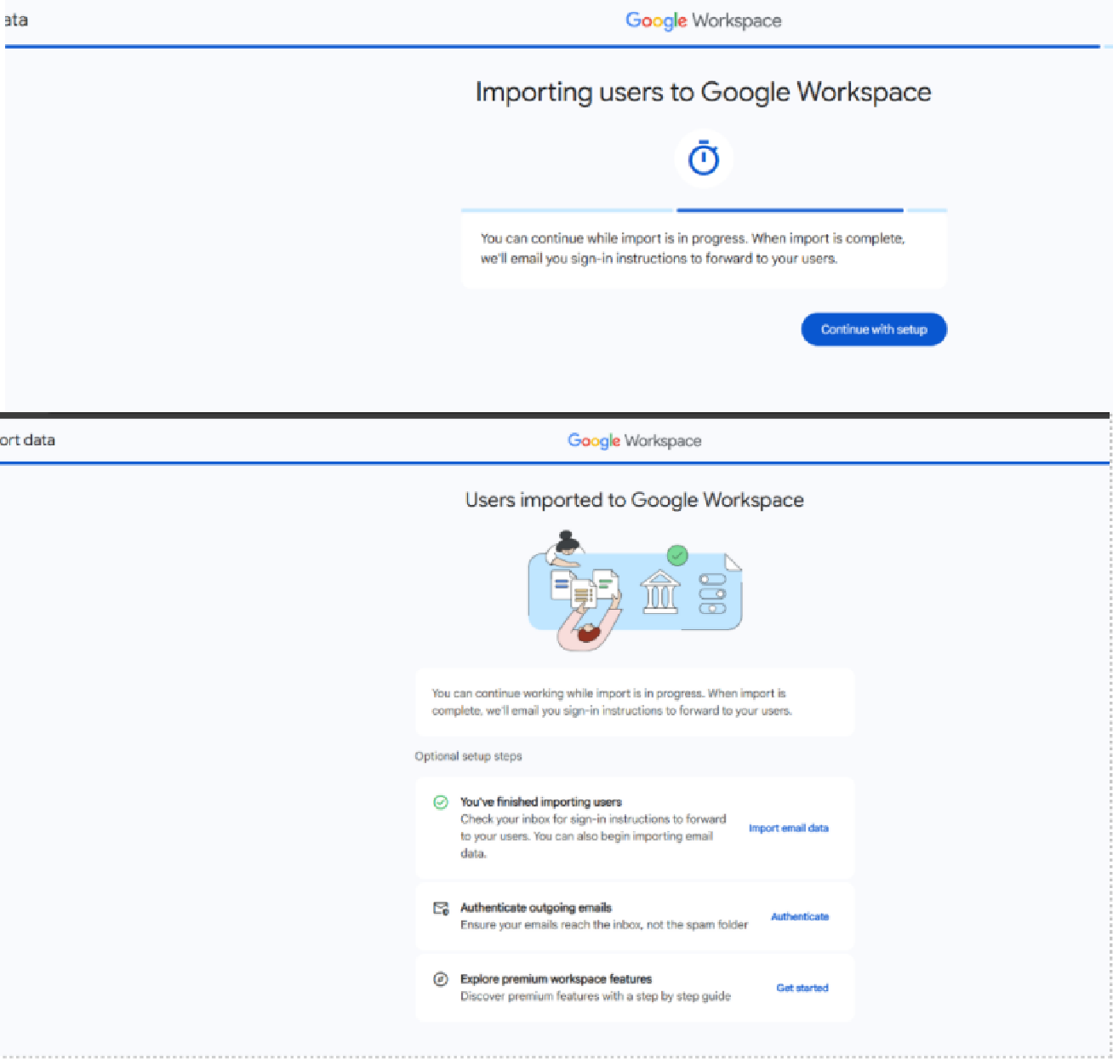
Task: Click the "You've finished importing users" title
Action: coord(541,802)
